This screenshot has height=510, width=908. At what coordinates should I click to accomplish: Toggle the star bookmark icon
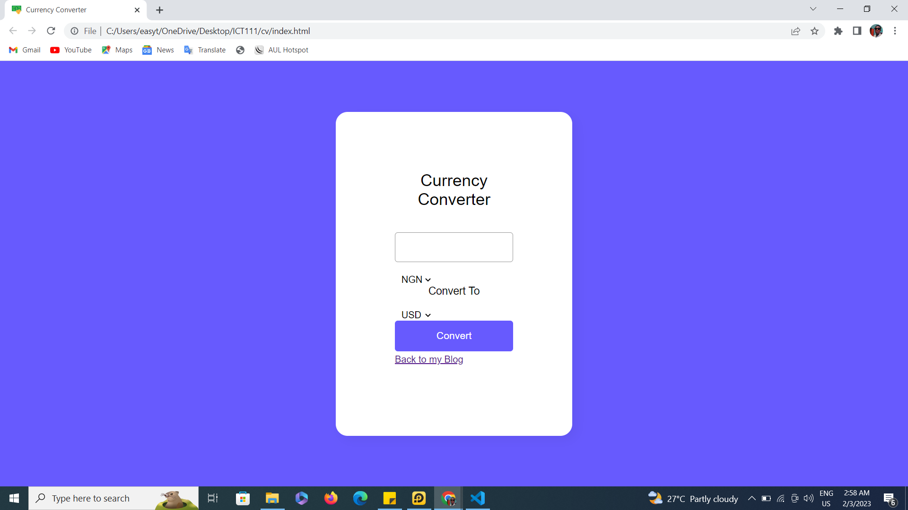[814, 31]
